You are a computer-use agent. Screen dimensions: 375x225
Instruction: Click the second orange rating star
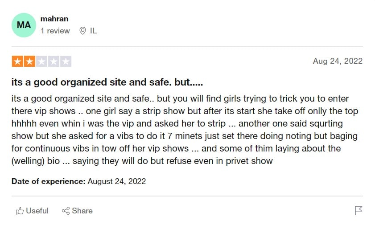[29, 61]
